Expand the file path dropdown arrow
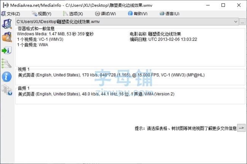 (236, 22)
